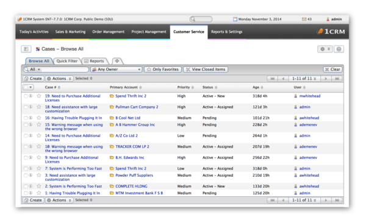This screenshot has width=366, height=223.
Task: Star the case 18 Need assistance with large customization
Action: pos(39,107)
